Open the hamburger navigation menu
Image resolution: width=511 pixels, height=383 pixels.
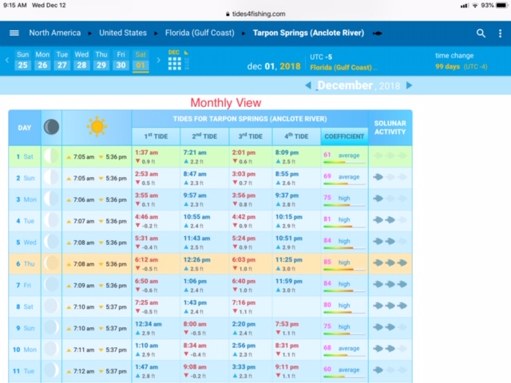(14, 33)
